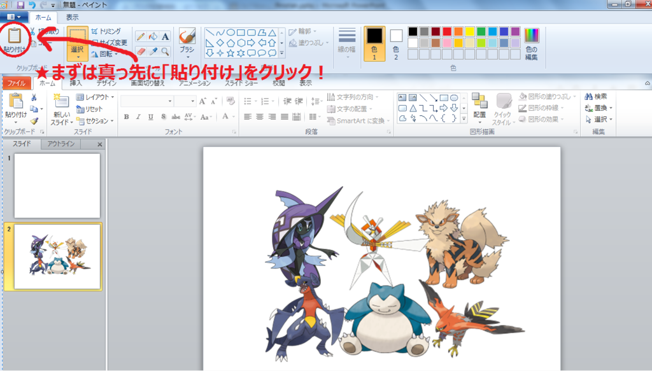Open the PowerPoint File (ファイル) tab

16,83
